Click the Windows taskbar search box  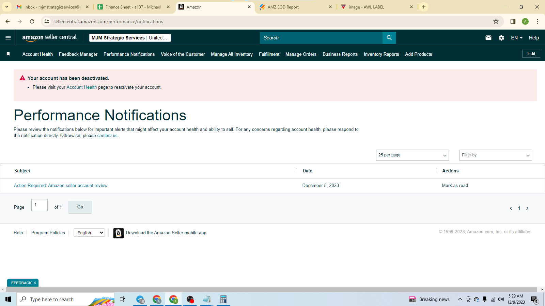pos(65,299)
